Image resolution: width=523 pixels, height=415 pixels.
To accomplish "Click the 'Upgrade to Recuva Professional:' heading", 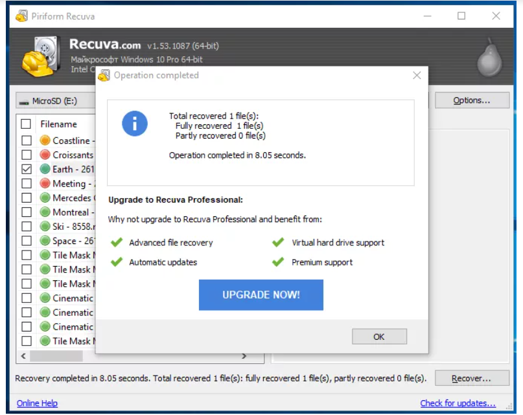I will [176, 199].
